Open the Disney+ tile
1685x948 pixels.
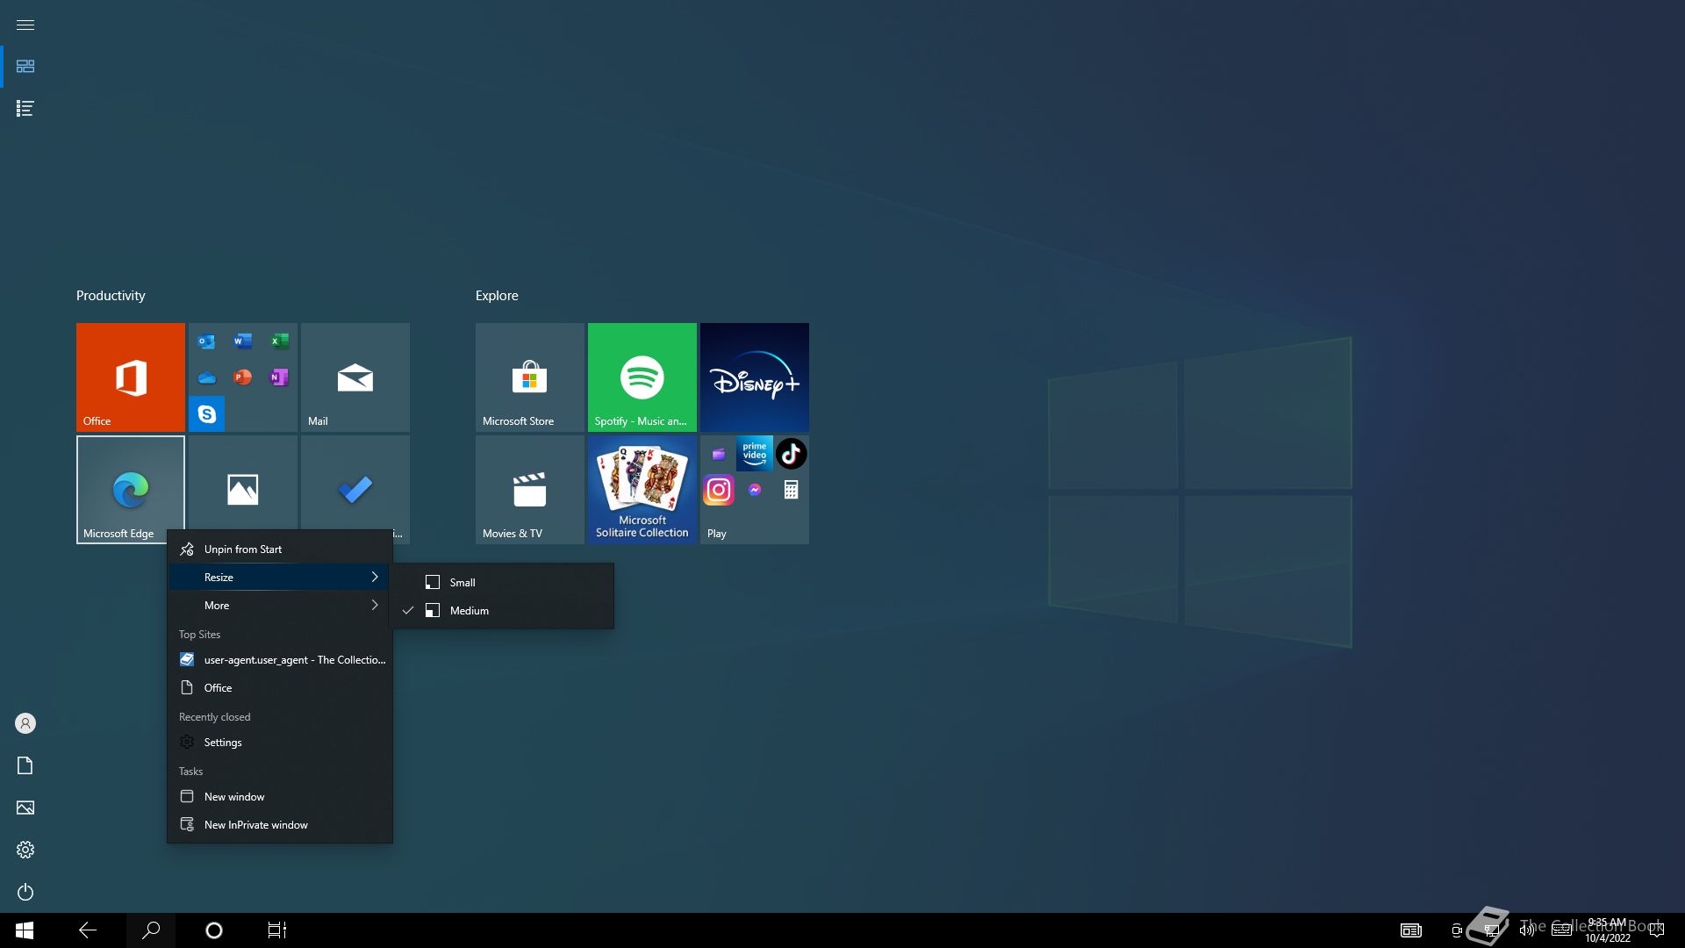point(755,377)
